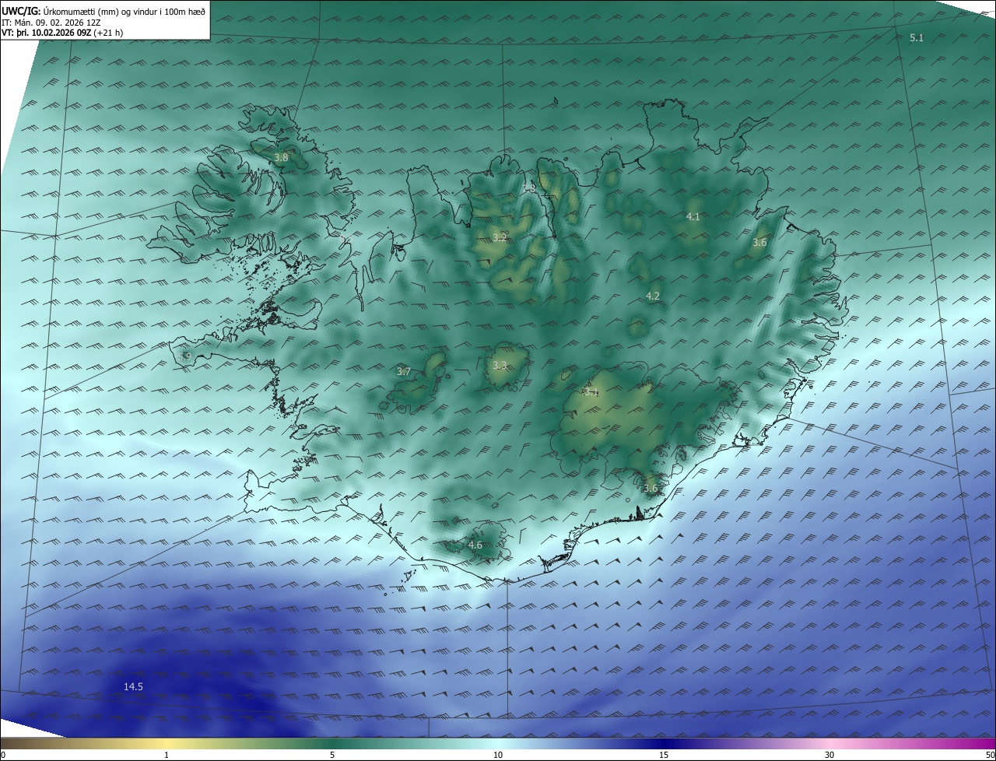This screenshot has height=761, width=996.
Task: Click the 3.3 value label
Action: pyautogui.click(x=500, y=365)
